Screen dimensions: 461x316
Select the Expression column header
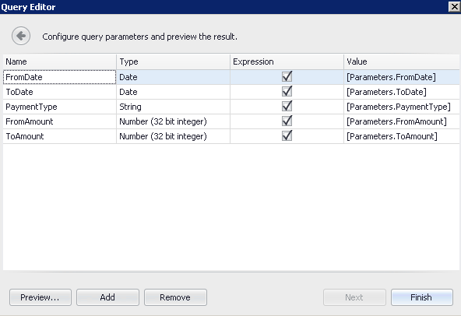[x=287, y=61]
